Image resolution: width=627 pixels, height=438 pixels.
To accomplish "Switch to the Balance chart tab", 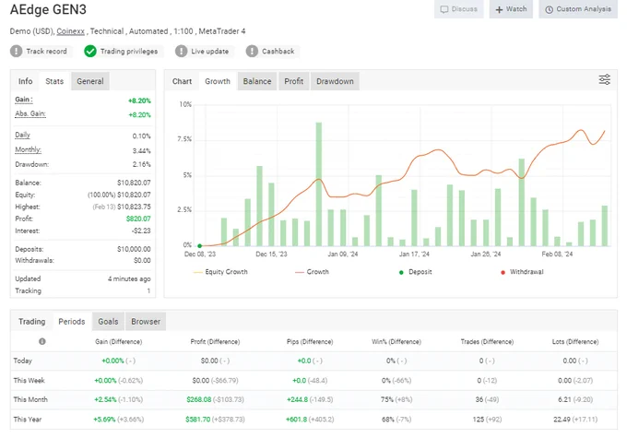I will (x=257, y=81).
